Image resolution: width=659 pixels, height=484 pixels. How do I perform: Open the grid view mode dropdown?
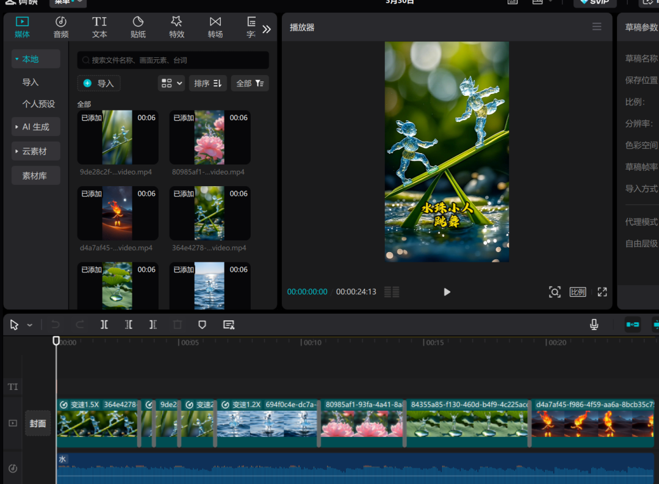tap(171, 83)
